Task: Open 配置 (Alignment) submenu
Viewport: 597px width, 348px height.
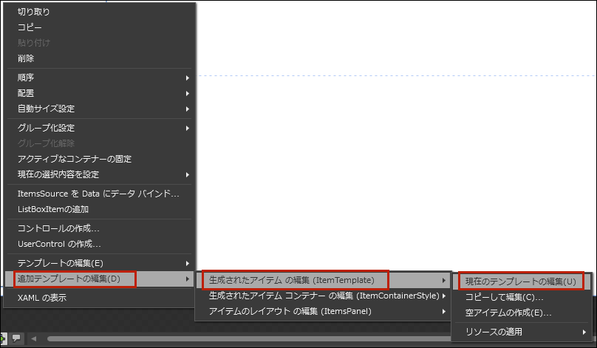Action: [x=99, y=93]
